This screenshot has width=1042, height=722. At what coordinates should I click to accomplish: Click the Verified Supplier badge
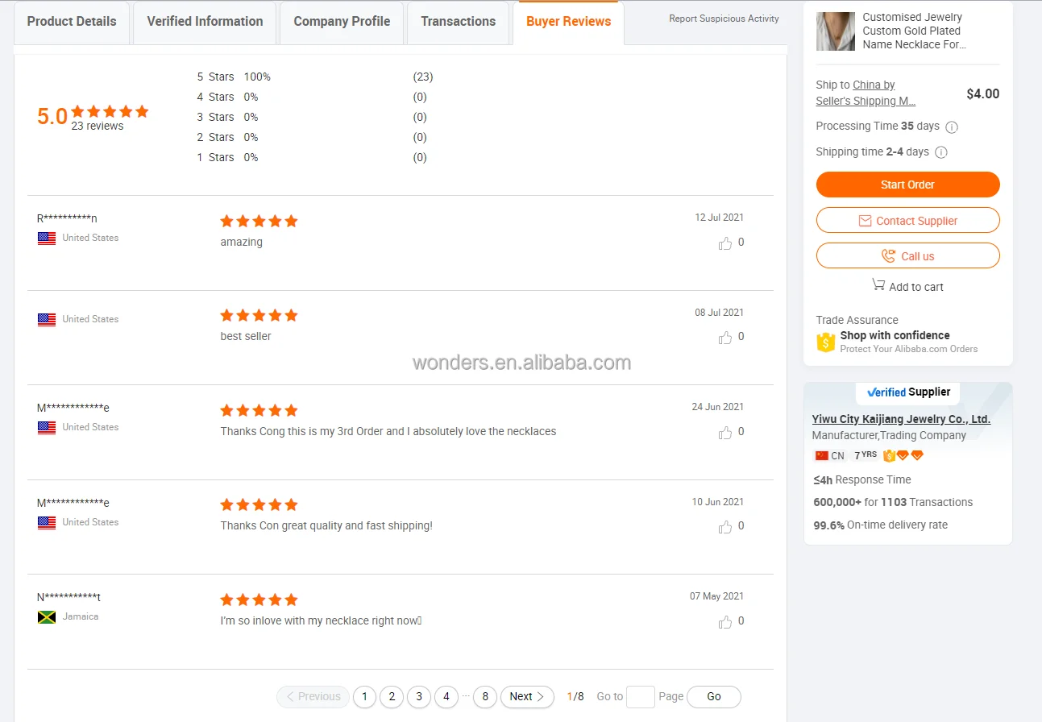pyautogui.click(x=908, y=392)
